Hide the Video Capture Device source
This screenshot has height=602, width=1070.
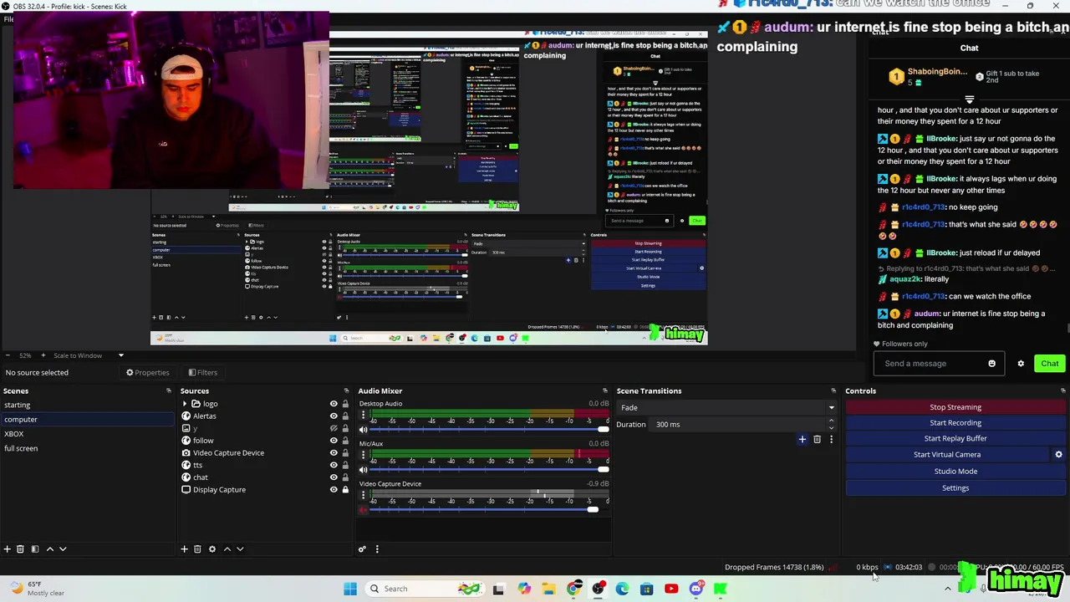334,452
